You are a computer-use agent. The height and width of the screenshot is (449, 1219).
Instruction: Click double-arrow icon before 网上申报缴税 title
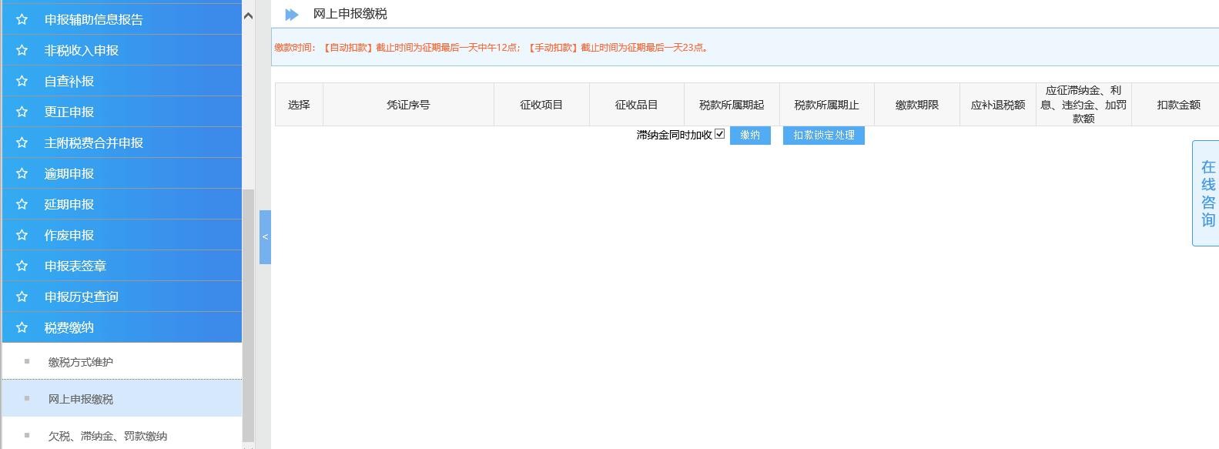tap(292, 15)
